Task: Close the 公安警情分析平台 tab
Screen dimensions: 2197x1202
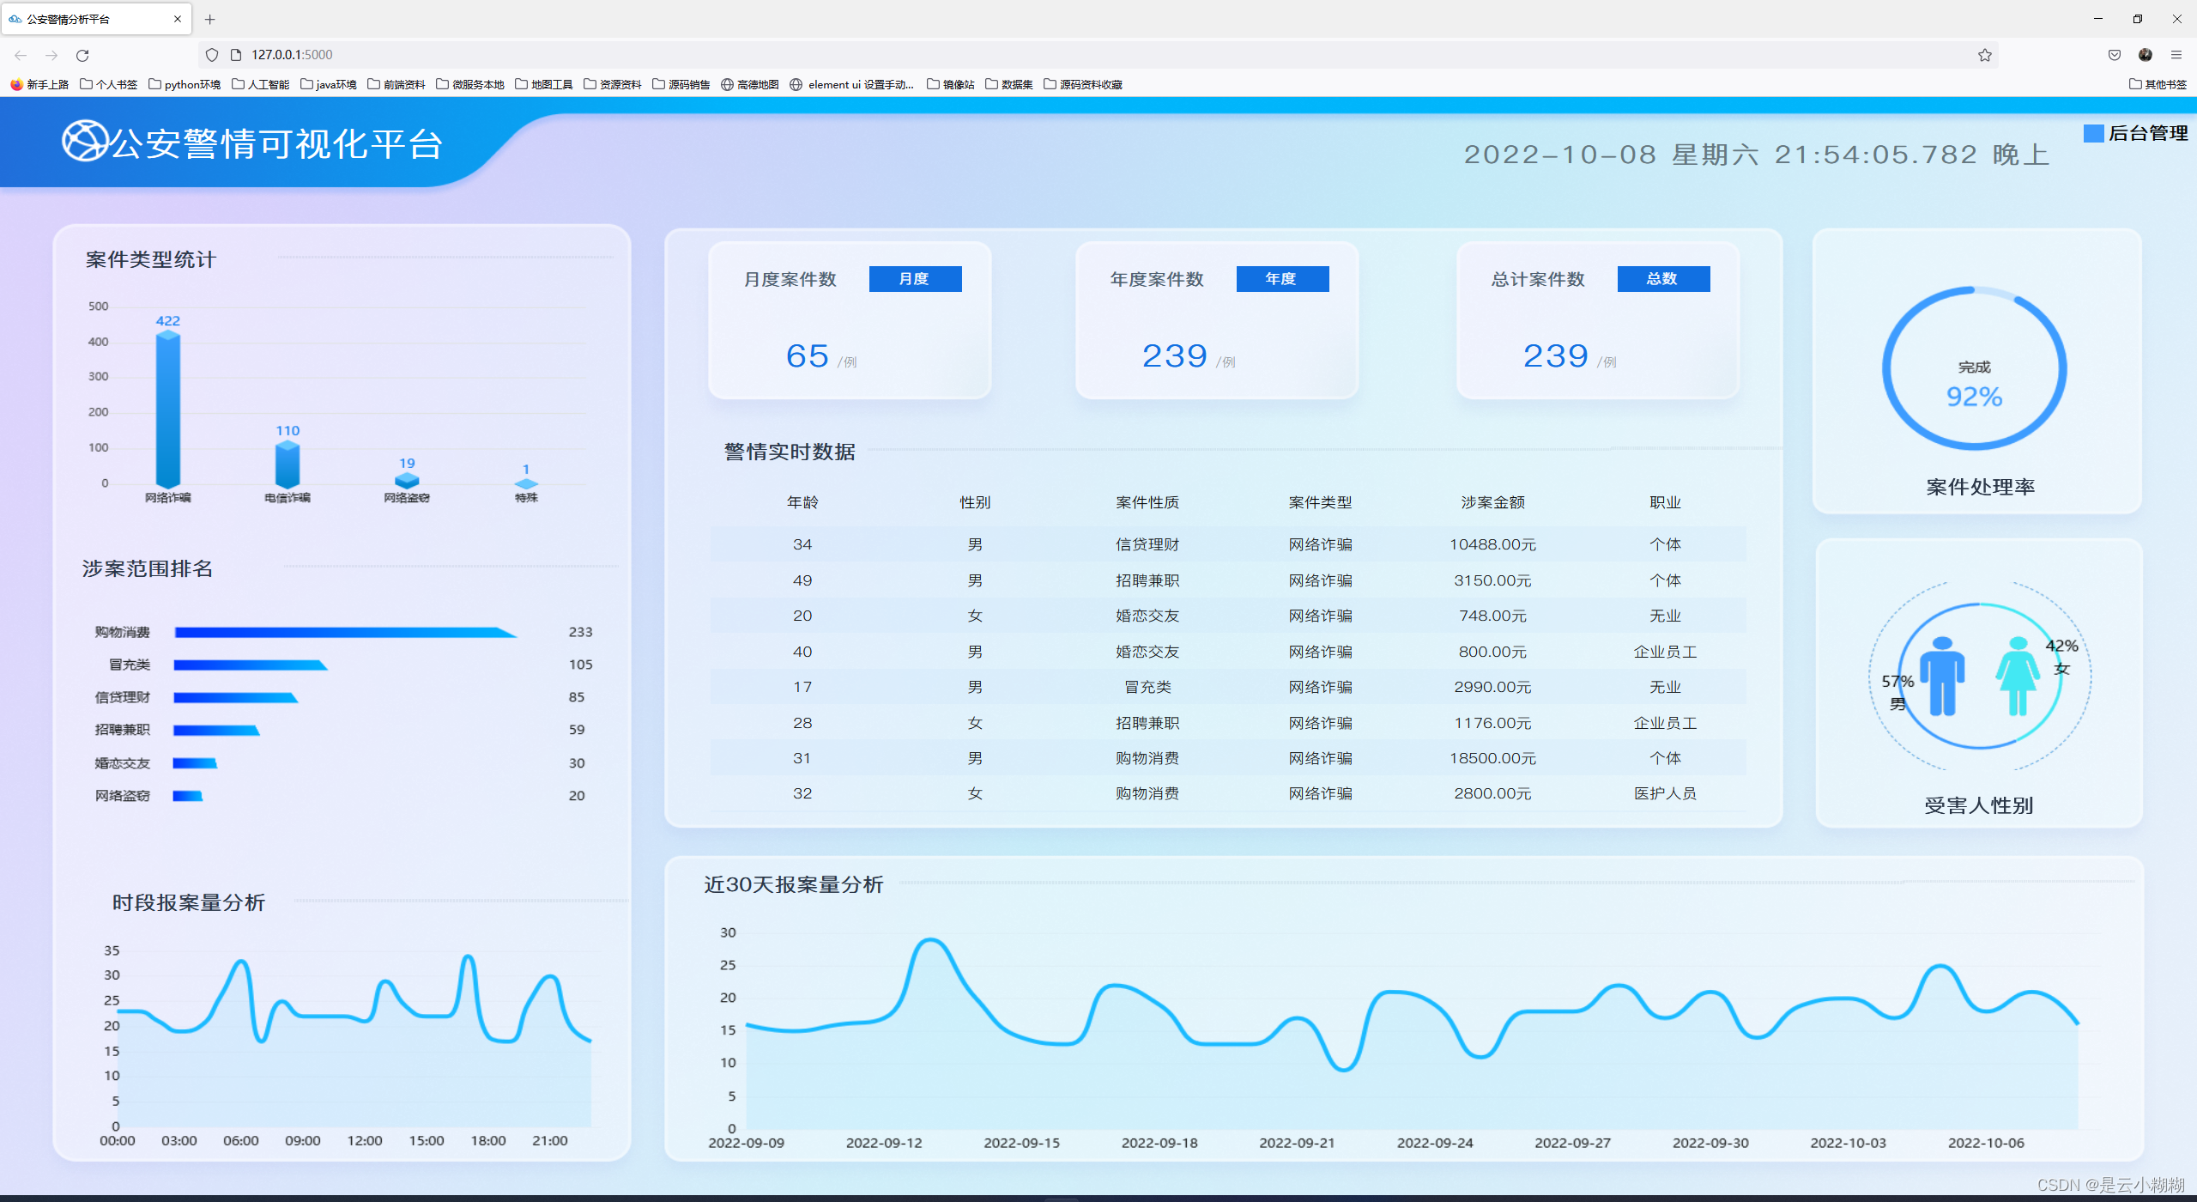Action: (x=178, y=19)
